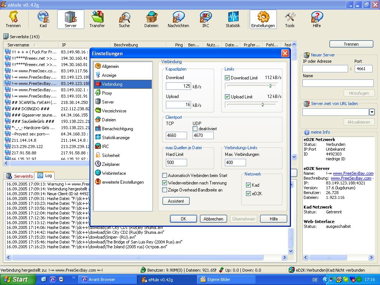380x285 pixels.
Task: Select IRC in the settings list
Action: click(123, 146)
